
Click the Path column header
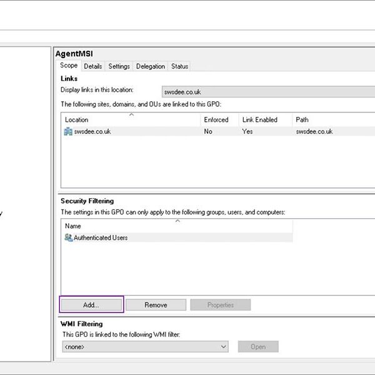[x=302, y=119]
